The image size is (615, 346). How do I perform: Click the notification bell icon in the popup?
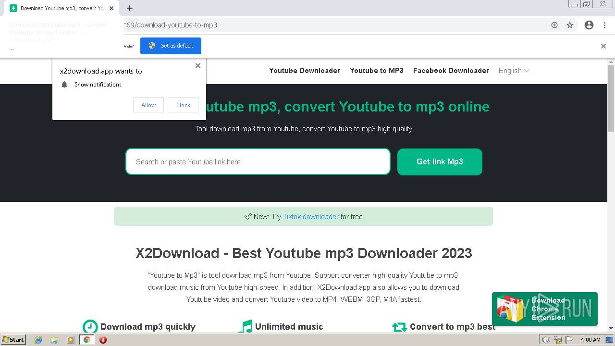[x=64, y=85]
